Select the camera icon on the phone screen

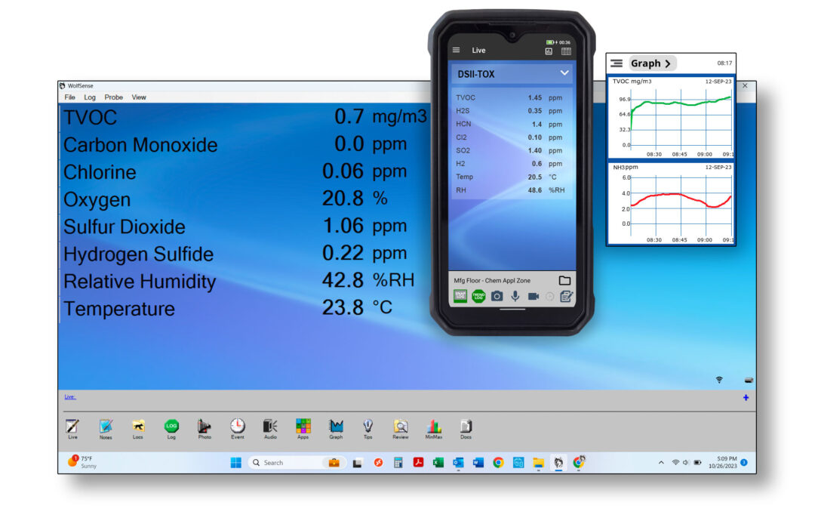[x=497, y=295]
